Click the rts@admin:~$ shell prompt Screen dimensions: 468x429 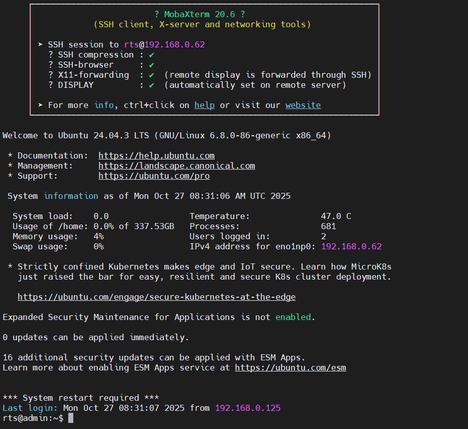pos(33,418)
